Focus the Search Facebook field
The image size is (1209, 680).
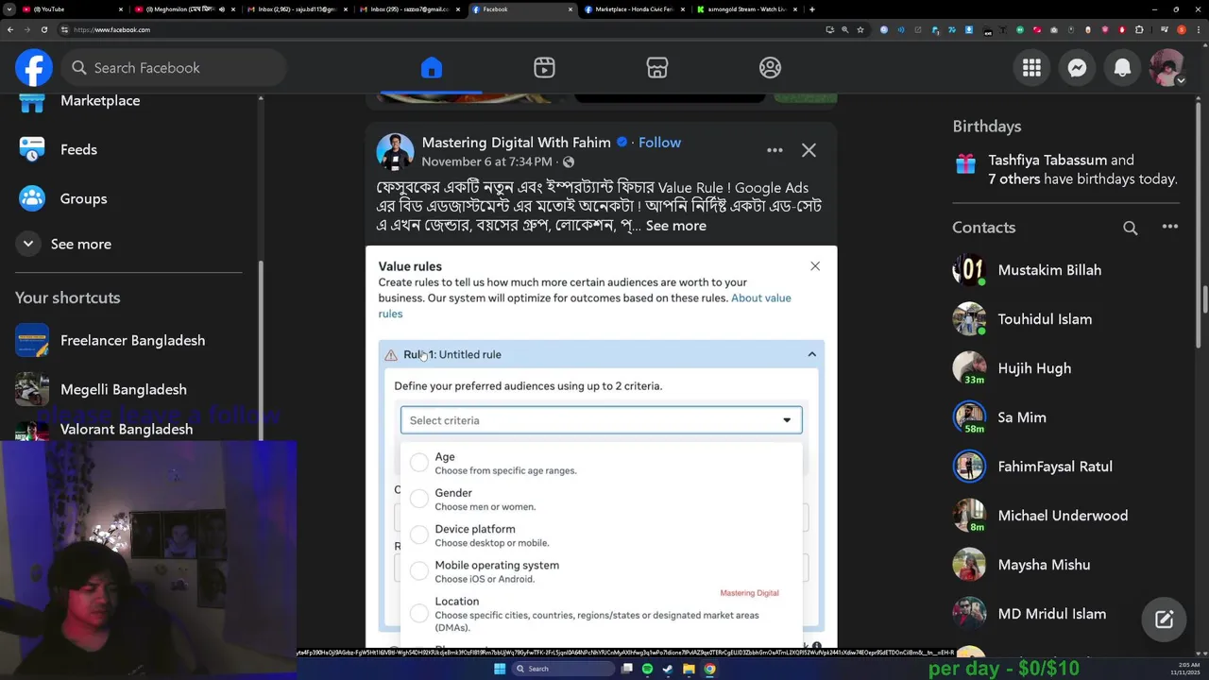pos(175,68)
